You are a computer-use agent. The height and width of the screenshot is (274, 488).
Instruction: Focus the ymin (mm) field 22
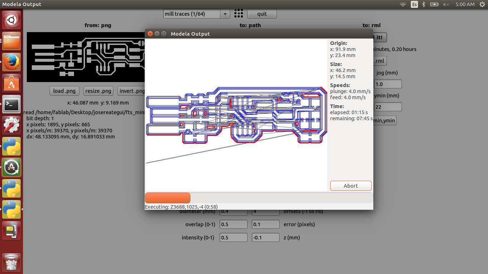[x=388, y=107]
